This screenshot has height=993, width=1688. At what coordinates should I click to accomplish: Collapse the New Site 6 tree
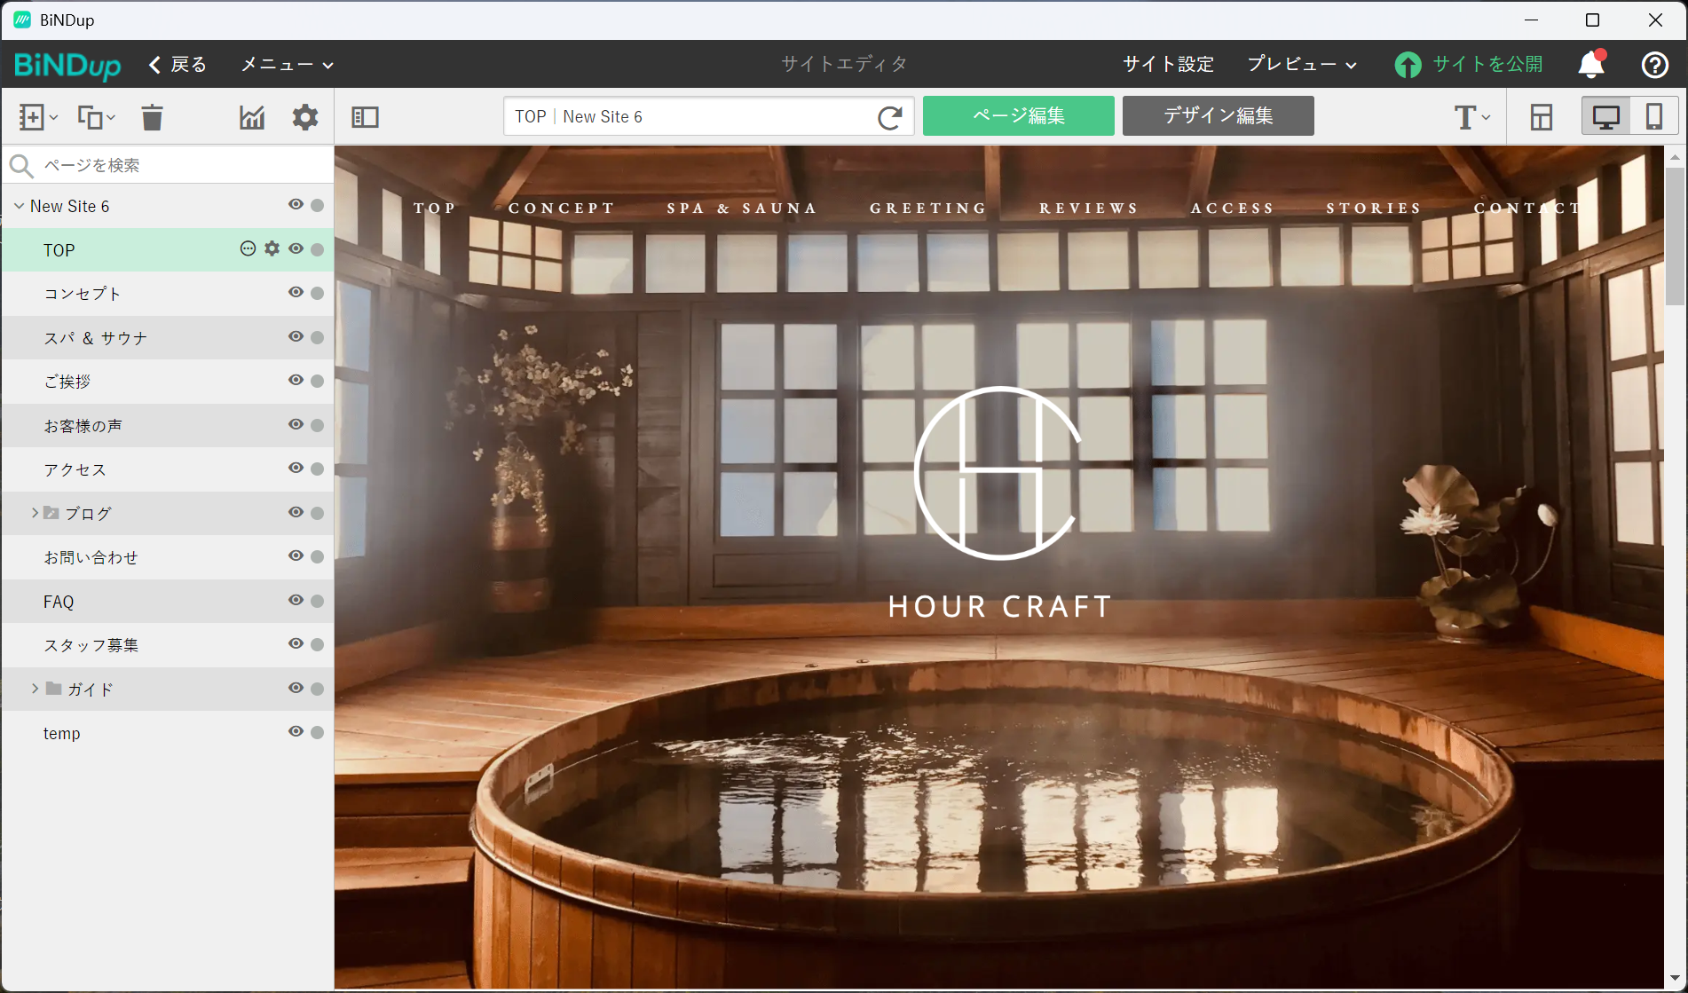click(19, 206)
